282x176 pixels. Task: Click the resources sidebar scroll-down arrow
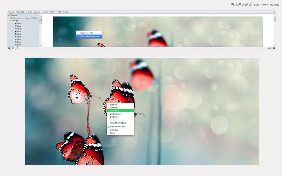(41, 45)
